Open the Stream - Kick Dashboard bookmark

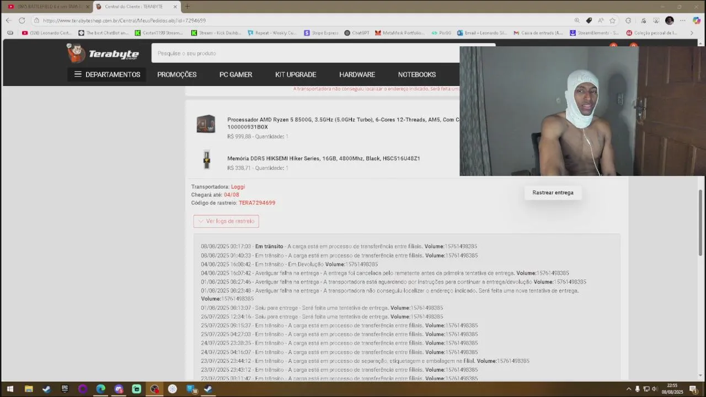tap(217, 33)
